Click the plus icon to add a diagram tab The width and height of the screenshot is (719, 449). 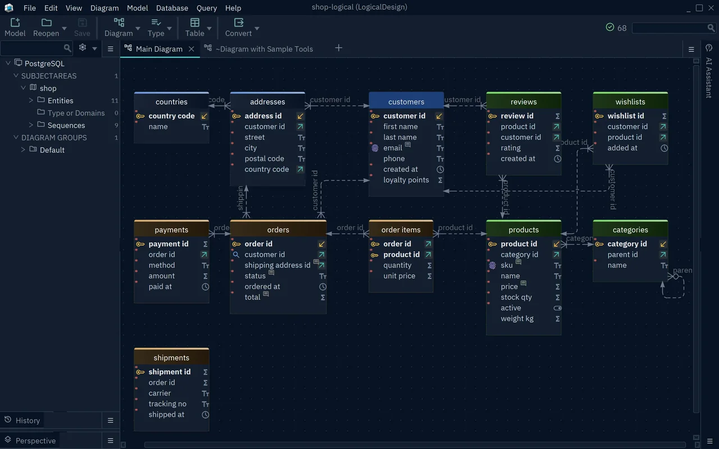coord(339,48)
